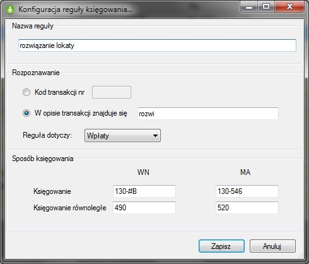Open the Reguła dotyczy dropdown

(122, 135)
